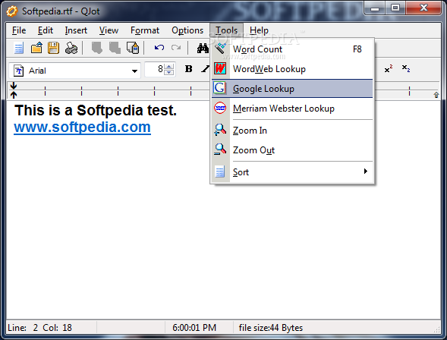Click the New document toolbar icon
Screen dimensions: 447x340
point(19,48)
